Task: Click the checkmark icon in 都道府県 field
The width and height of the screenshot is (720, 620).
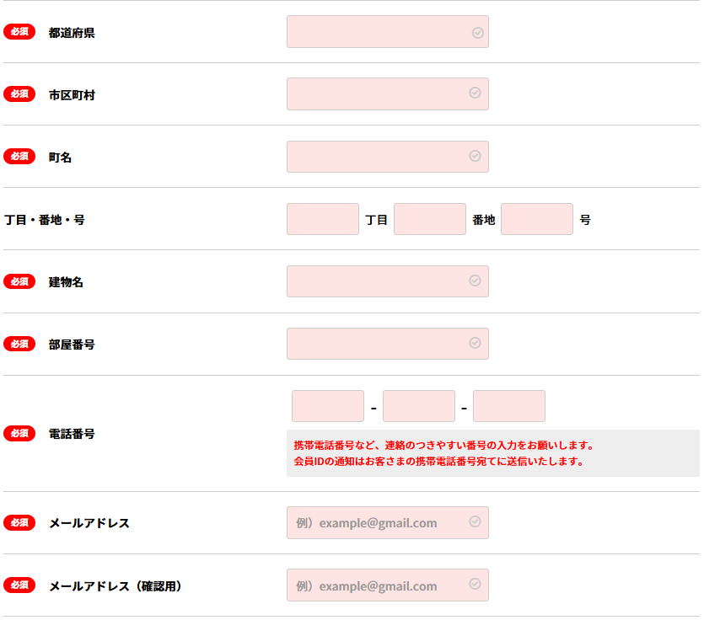Action: click(x=477, y=33)
